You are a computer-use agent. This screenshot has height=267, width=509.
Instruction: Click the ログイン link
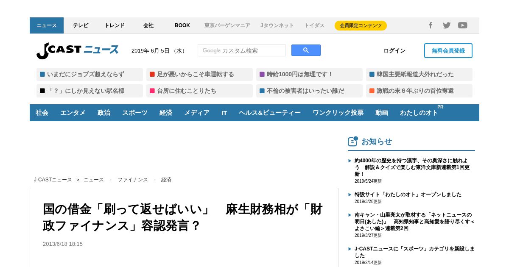point(394,51)
